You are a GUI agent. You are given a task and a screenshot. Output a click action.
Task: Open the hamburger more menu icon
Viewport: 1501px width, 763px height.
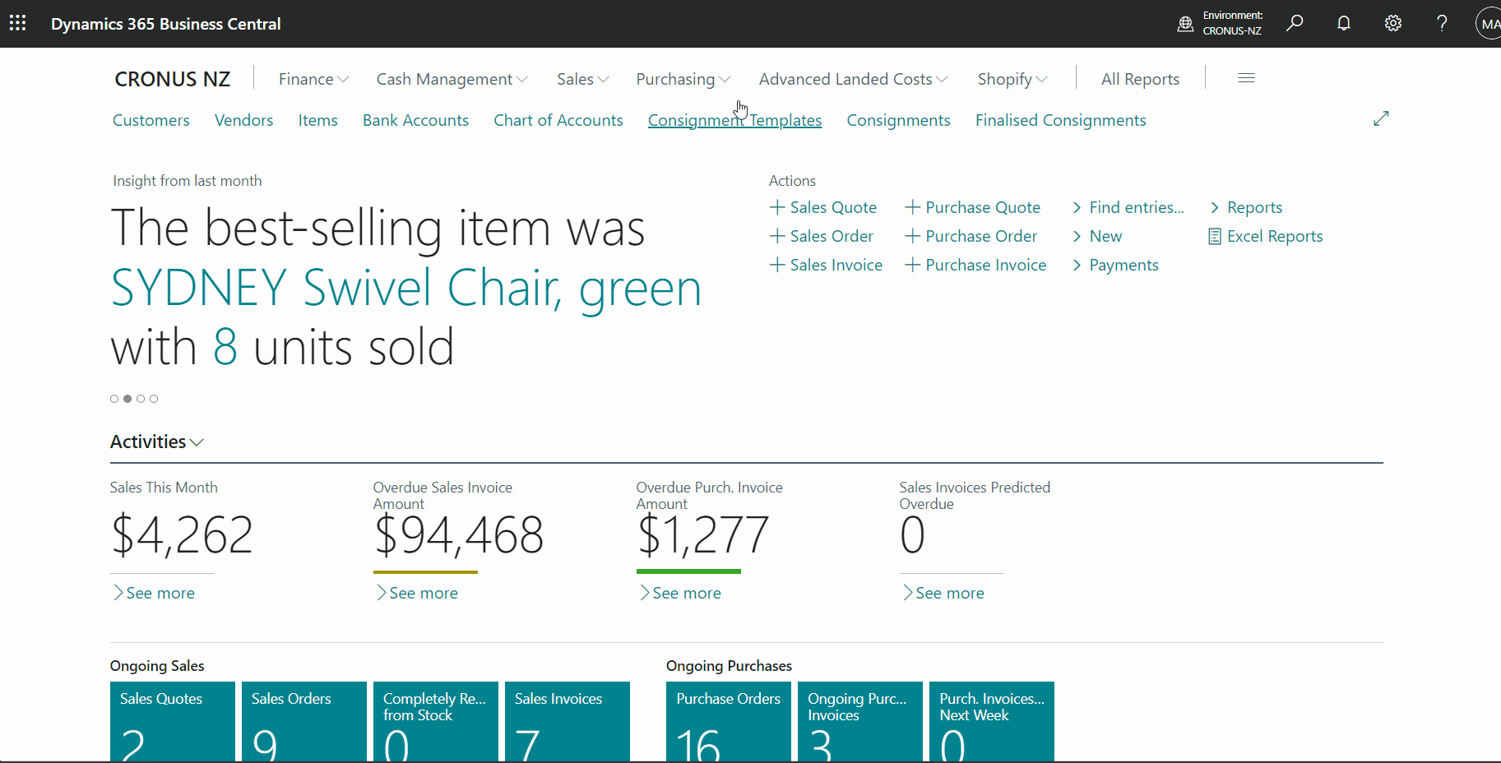[x=1246, y=78]
